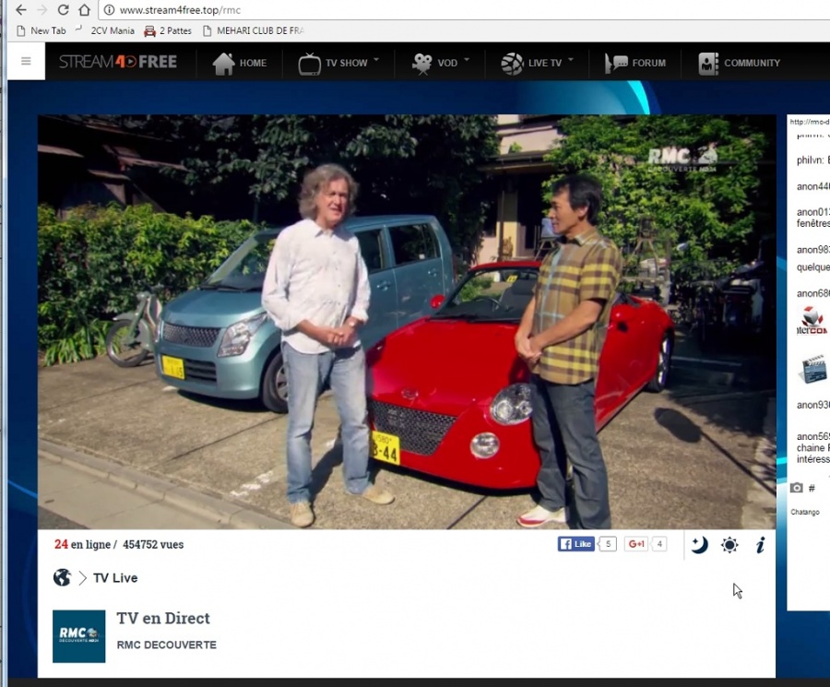Open the browser home page icon
Viewport: 830px width, 687px height.
84,10
